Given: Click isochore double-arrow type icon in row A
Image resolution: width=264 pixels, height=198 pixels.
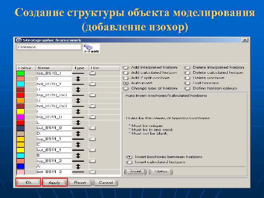Looking at the screenshot, I should pyautogui.click(x=78, y=166).
